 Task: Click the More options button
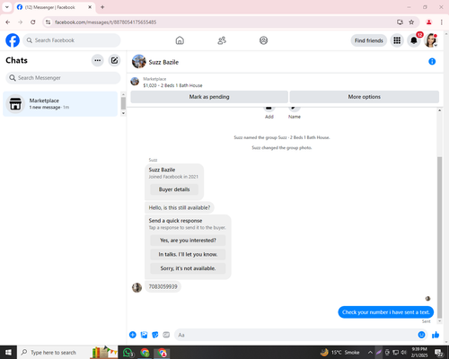[x=365, y=97]
